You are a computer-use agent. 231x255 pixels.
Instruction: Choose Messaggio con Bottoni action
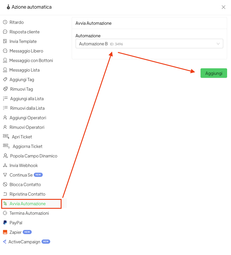pyautogui.click(x=31, y=61)
